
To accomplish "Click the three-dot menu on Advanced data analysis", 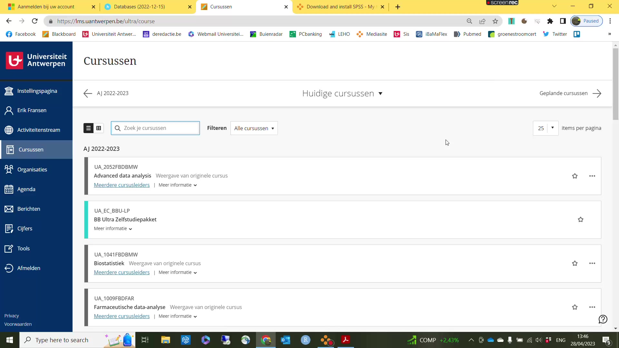I will 592,176.
